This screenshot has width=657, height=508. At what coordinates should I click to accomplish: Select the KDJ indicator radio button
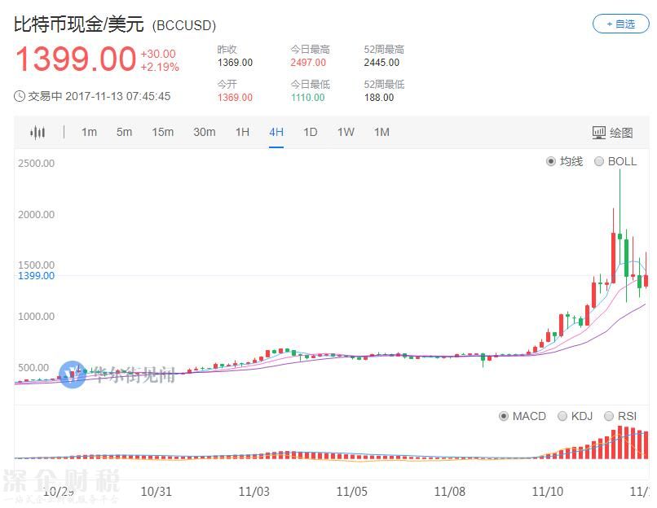tap(562, 416)
